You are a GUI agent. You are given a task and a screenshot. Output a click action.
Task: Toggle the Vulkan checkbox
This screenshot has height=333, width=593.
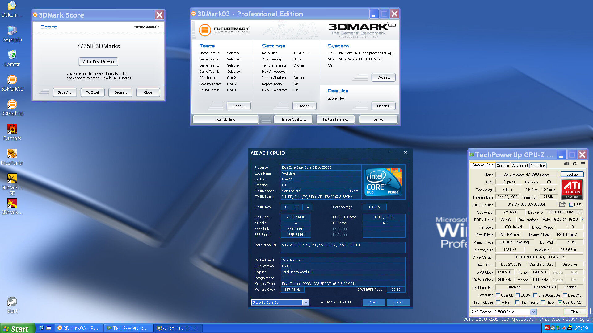[498, 302]
